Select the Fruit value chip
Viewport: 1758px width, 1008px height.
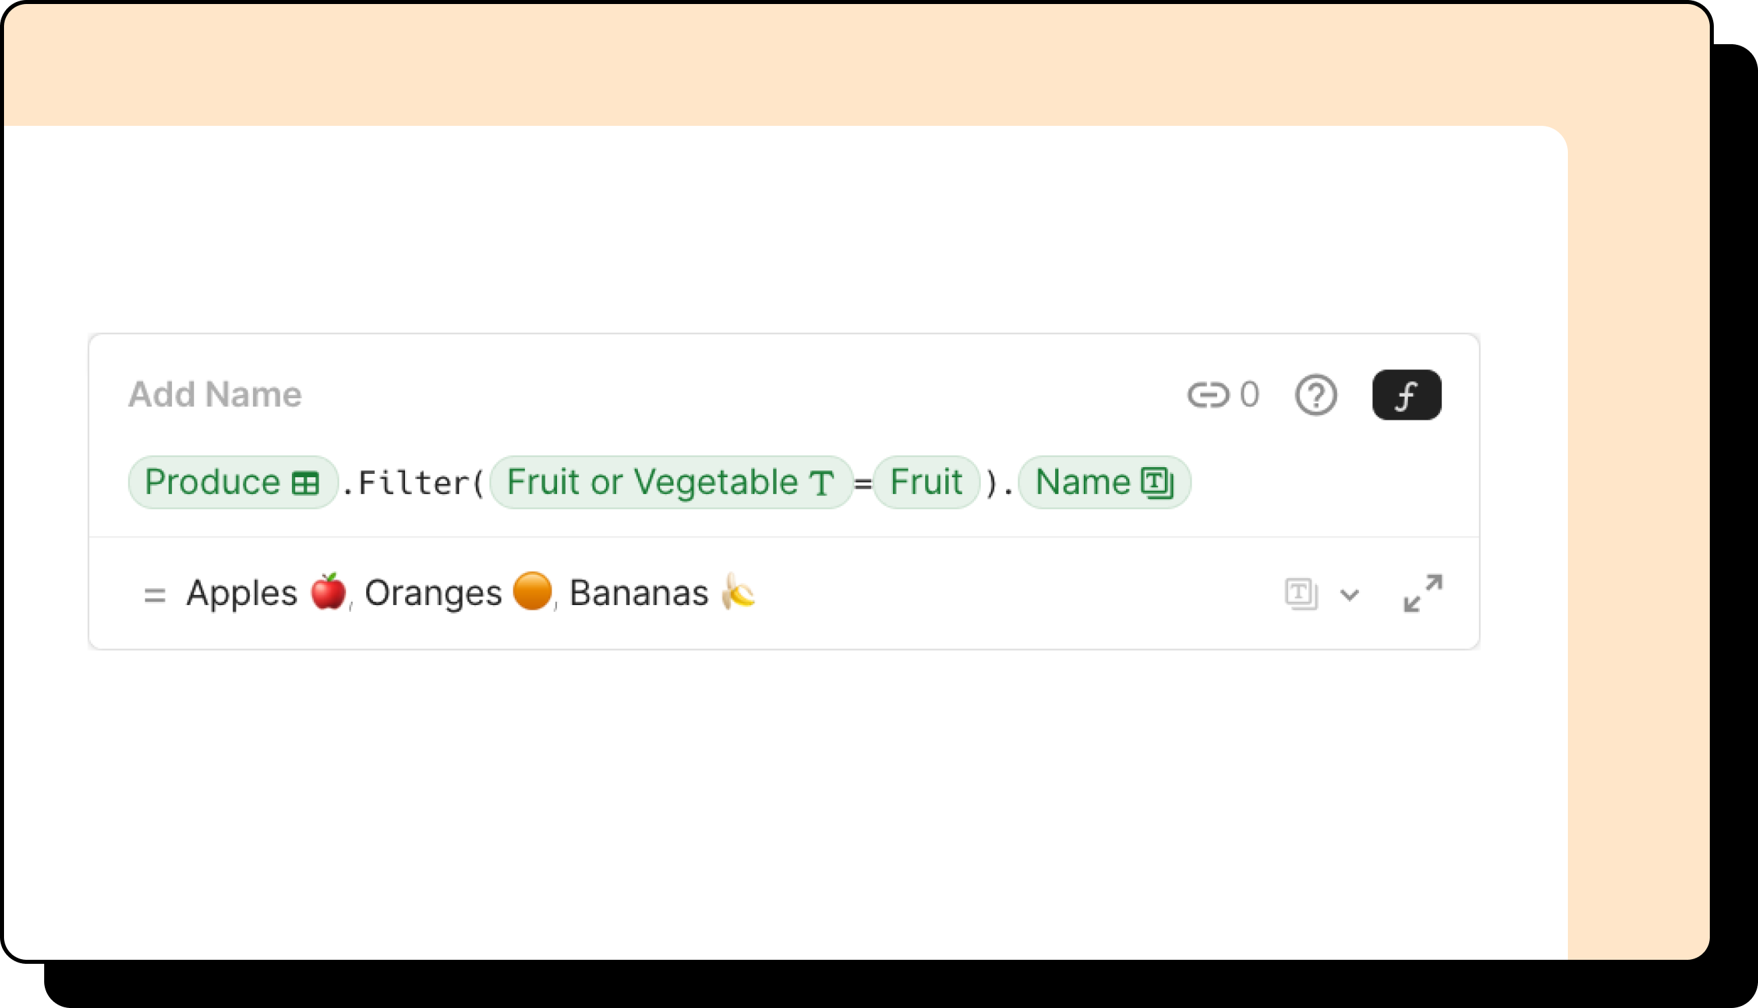pyautogui.click(x=926, y=482)
